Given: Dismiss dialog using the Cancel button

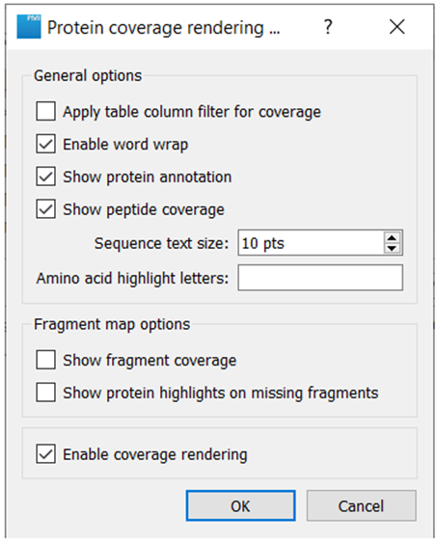Looking at the screenshot, I should 361,506.
